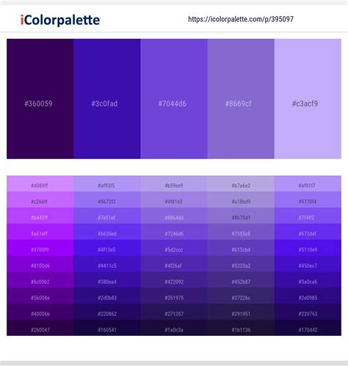Pick the #160541 shade cell

pos(107,328)
